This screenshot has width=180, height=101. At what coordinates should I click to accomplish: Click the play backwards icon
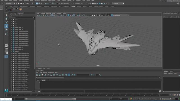pyautogui.click(x=177, y=95)
